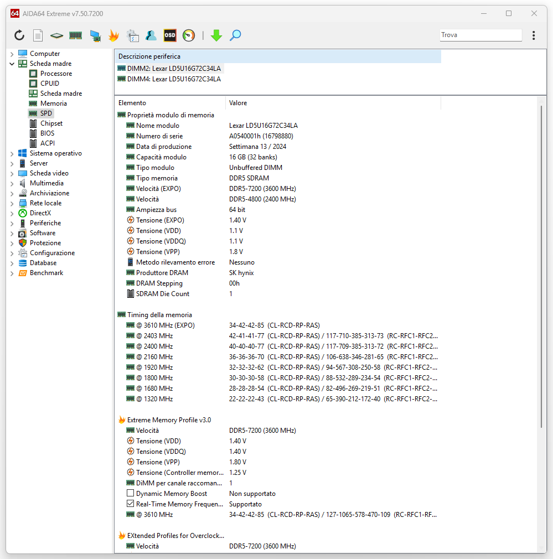Select Benchmark in the tree
The width and height of the screenshot is (553, 559).
[x=46, y=273]
